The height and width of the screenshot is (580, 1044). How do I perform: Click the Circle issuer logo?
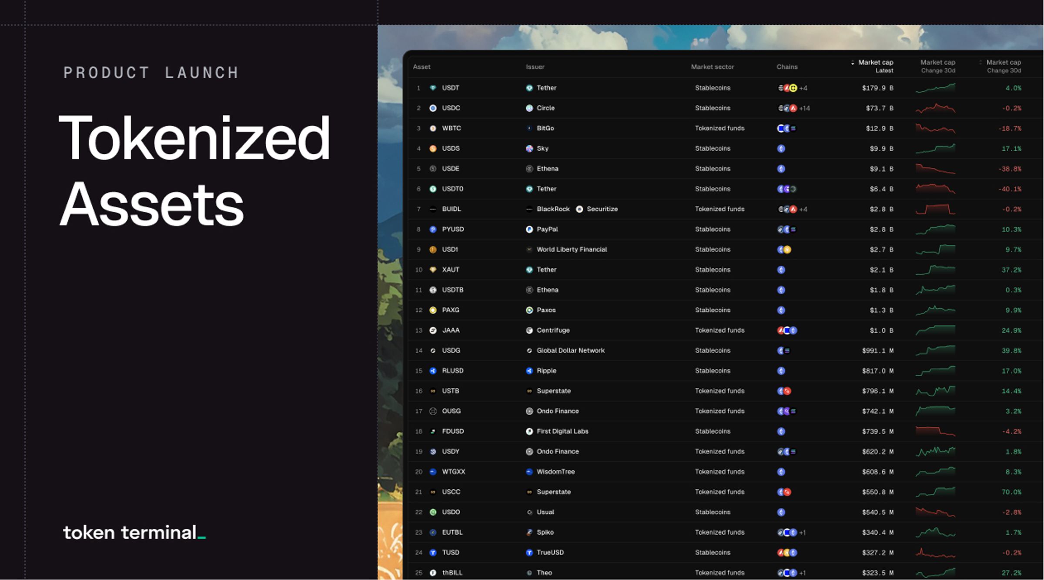coord(529,108)
